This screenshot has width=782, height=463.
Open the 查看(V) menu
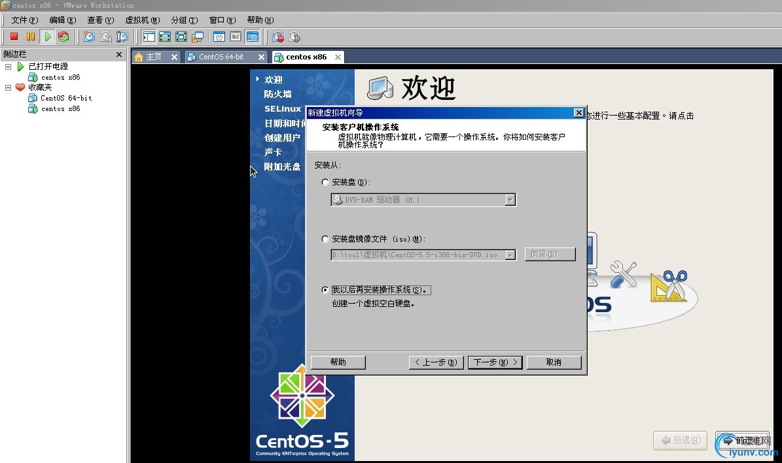[100, 20]
